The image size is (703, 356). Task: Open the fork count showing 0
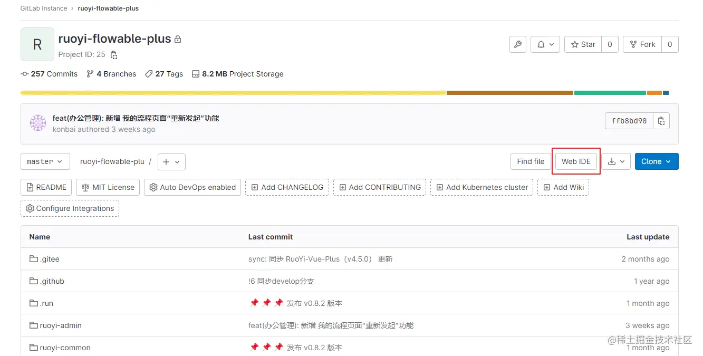pos(670,44)
